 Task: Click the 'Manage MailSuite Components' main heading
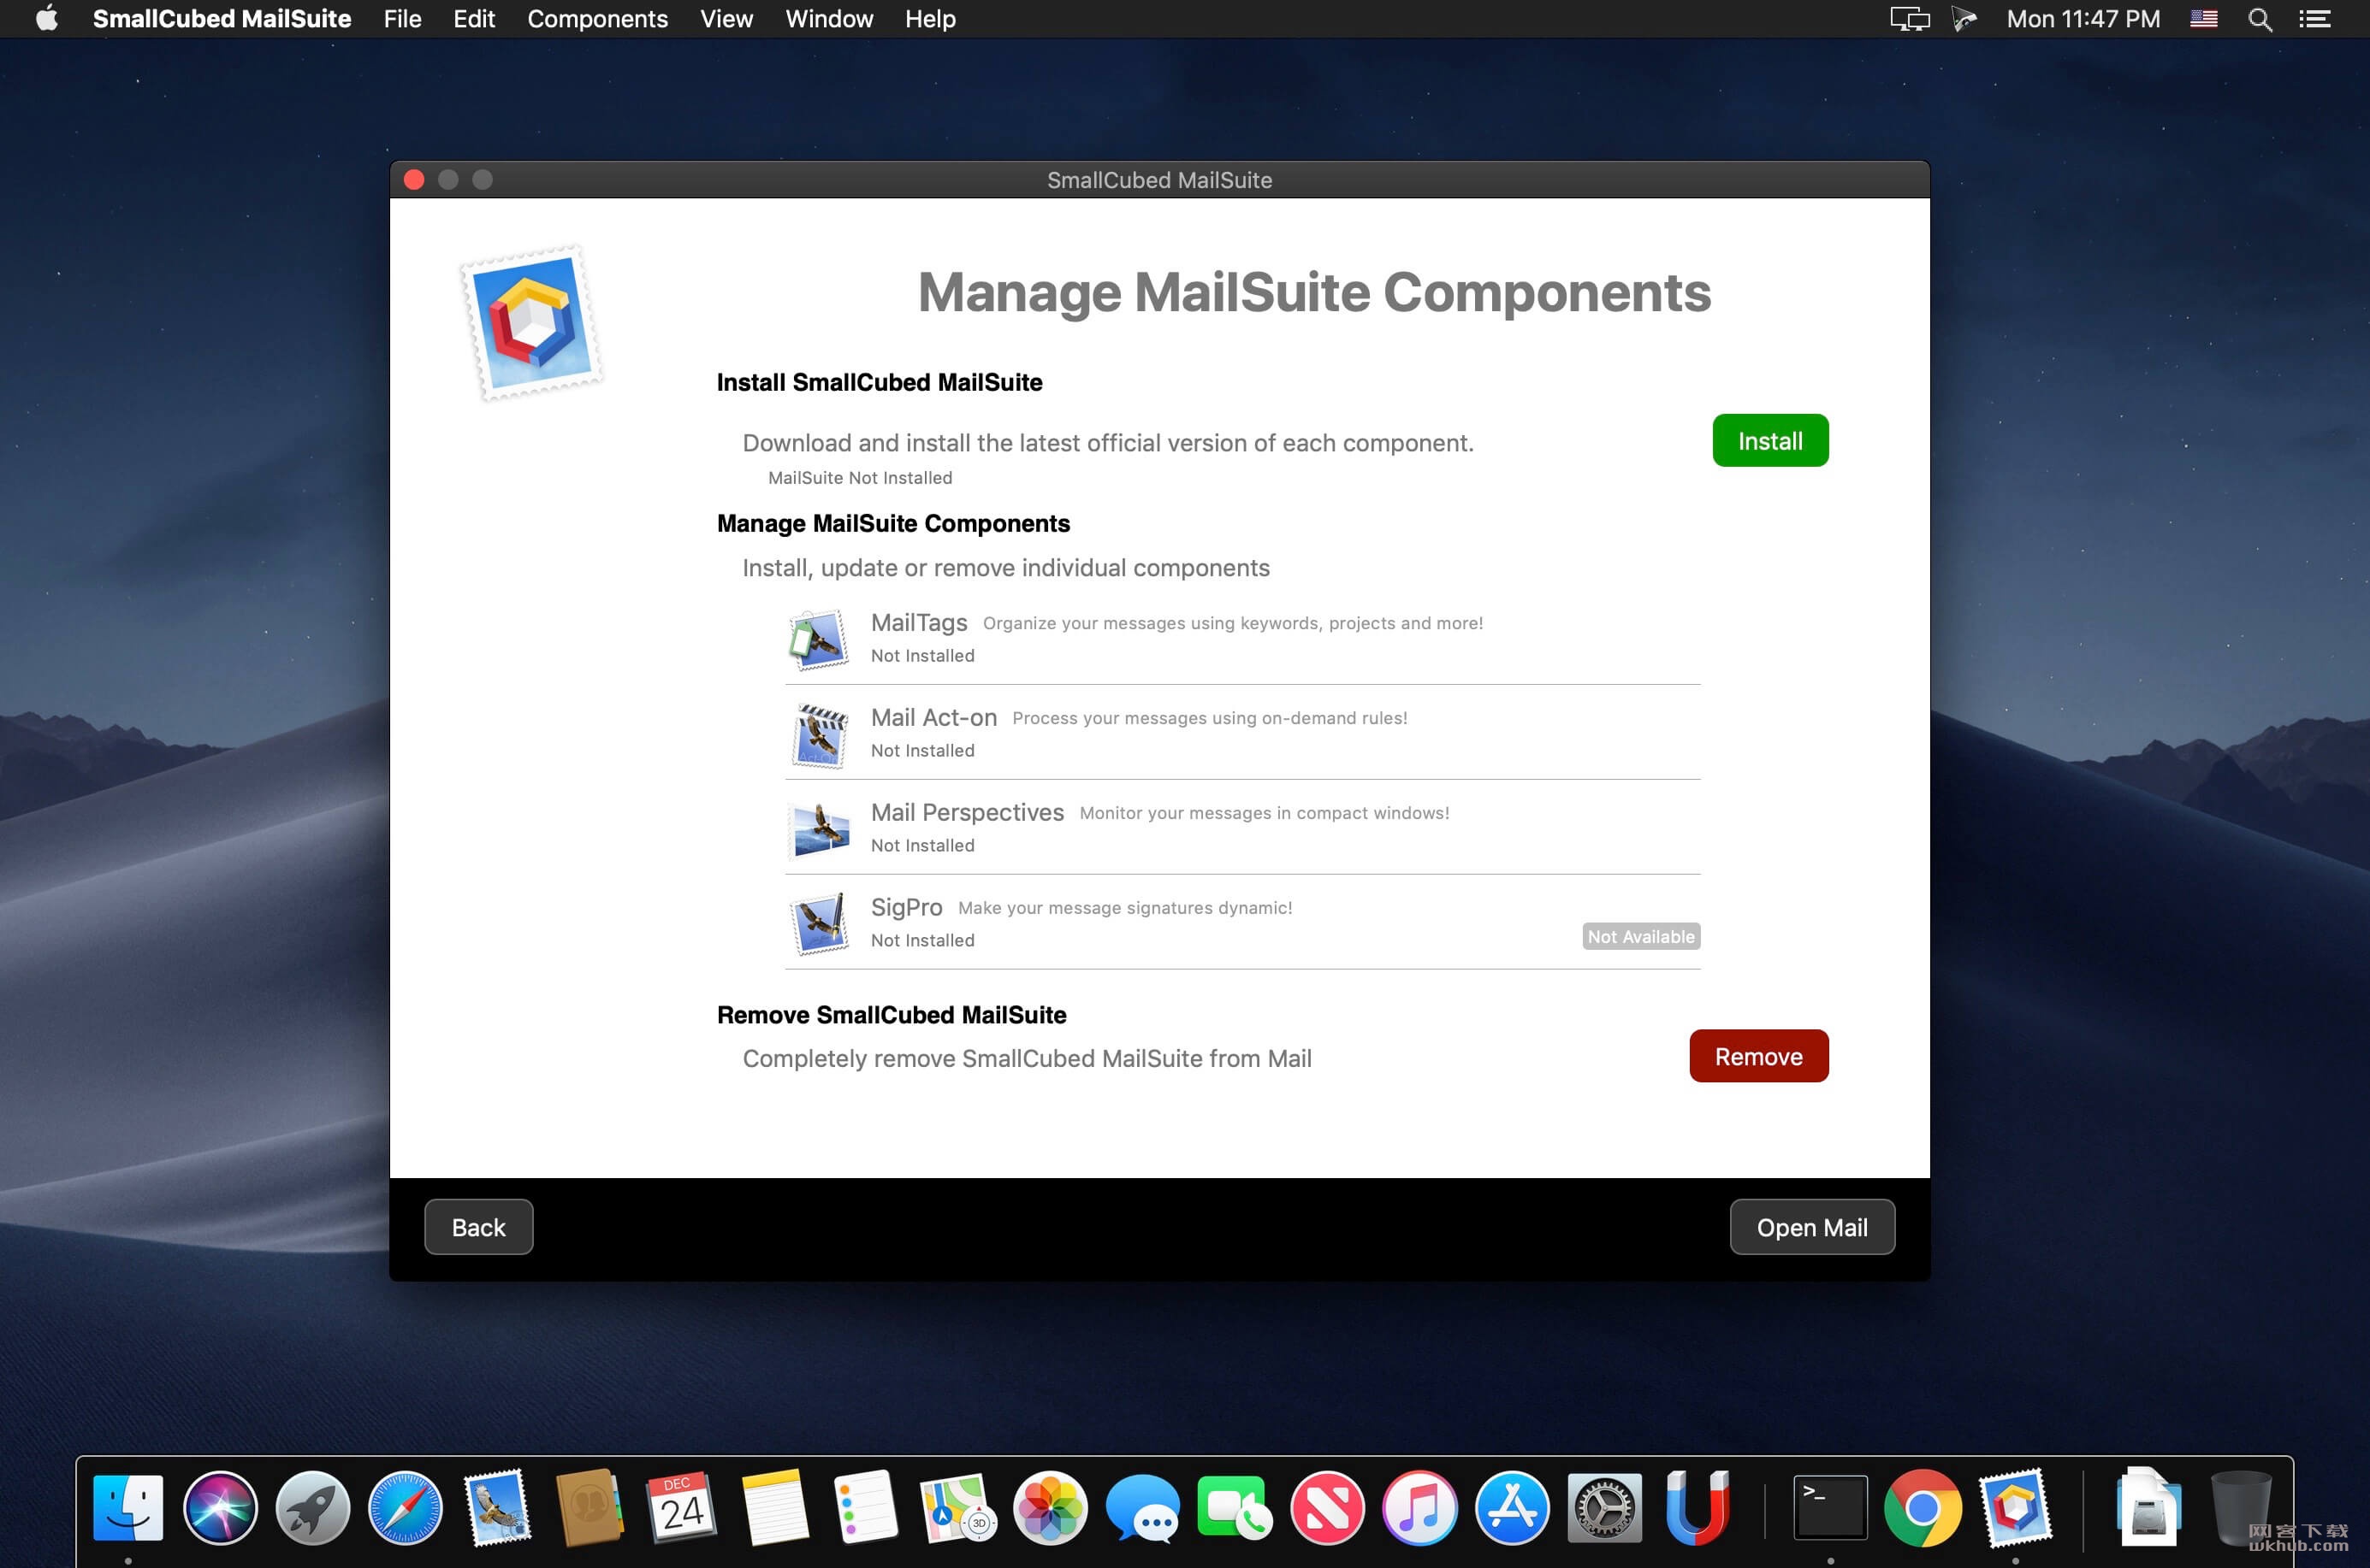(x=1314, y=292)
